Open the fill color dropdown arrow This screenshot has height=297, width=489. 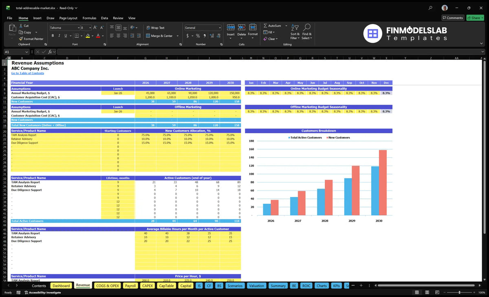point(92,36)
